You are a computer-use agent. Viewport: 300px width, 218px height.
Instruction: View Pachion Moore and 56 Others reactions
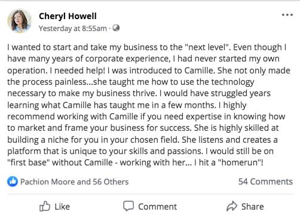coord(74,182)
